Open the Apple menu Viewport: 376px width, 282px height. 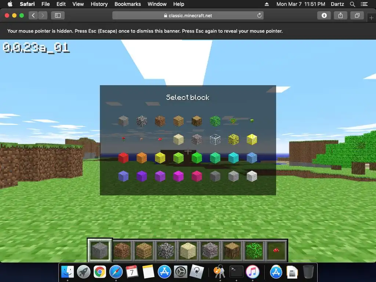tap(10, 4)
